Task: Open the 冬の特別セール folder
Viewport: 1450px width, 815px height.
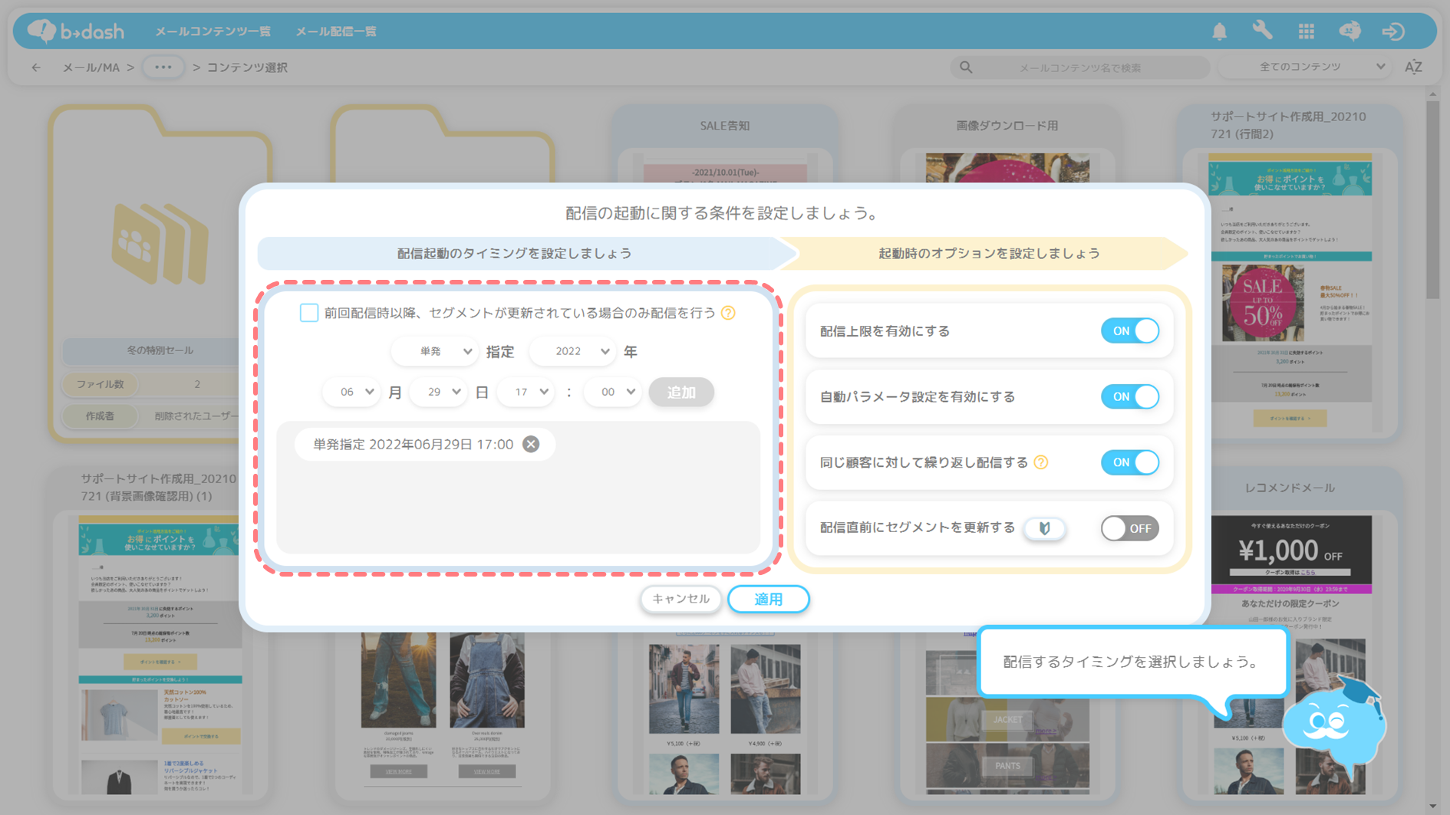Action: pos(160,273)
